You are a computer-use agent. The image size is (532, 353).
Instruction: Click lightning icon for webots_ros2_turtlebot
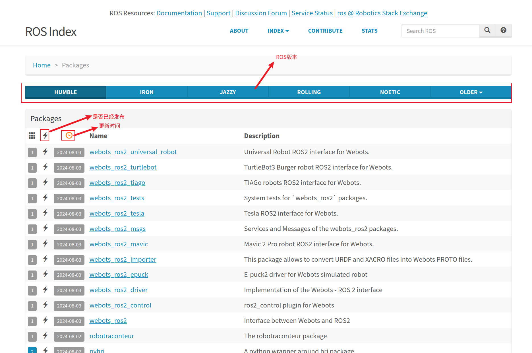coord(45,167)
